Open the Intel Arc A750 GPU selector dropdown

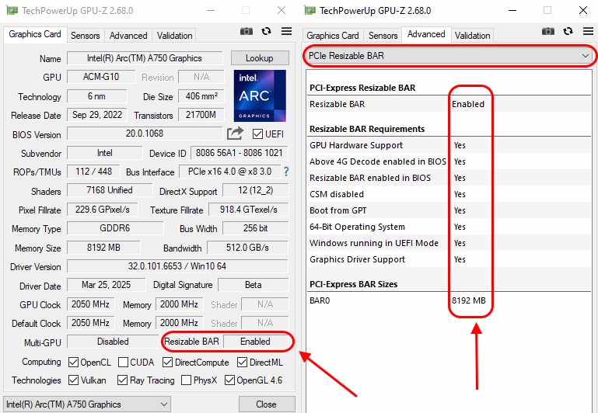[x=87, y=404]
